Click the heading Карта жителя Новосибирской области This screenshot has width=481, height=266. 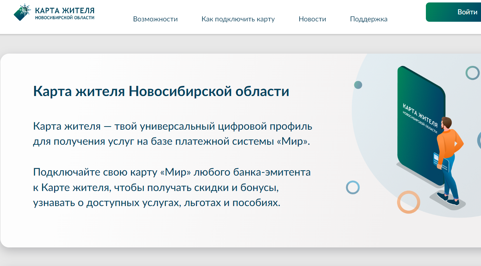[x=161, y=91]
